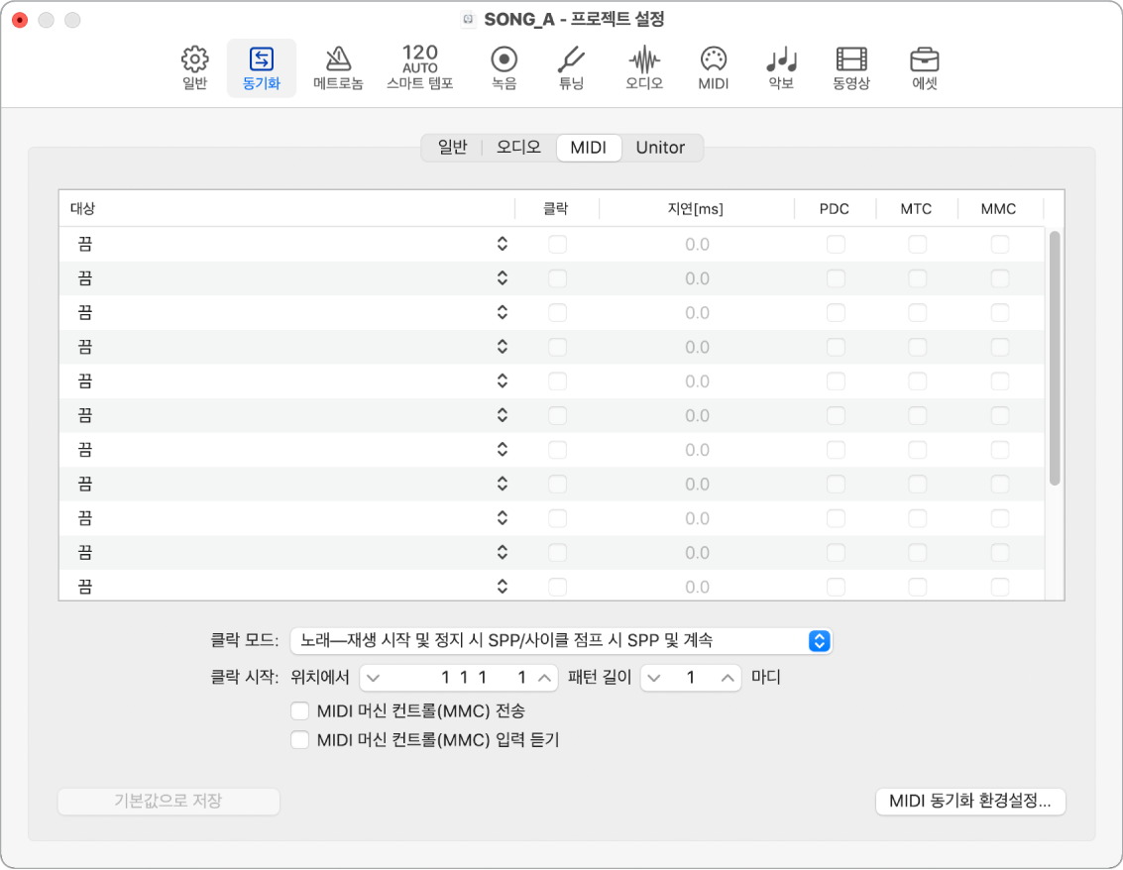The image size is (1123, 870).
Task: Click tenth row 대상 popup arrows
Action: (503, 553)
